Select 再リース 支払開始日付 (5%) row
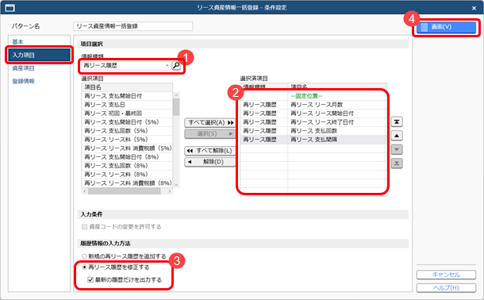The width and height of the screenshot is (484, 300). (127, 122)
